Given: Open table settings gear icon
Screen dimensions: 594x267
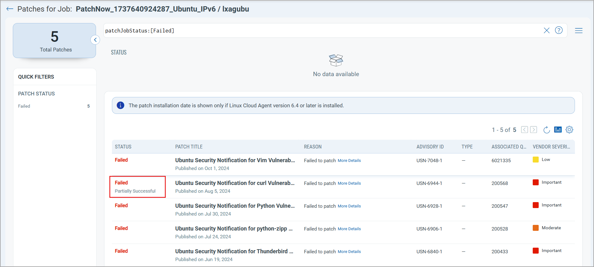Looking at the screenshot, I should pyautogui.click(x=569, y=130).
